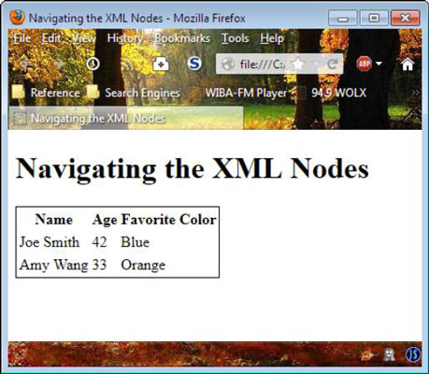Open the clock history icon
The height and width of the screenshot is (374, 429).
(93, 64)
